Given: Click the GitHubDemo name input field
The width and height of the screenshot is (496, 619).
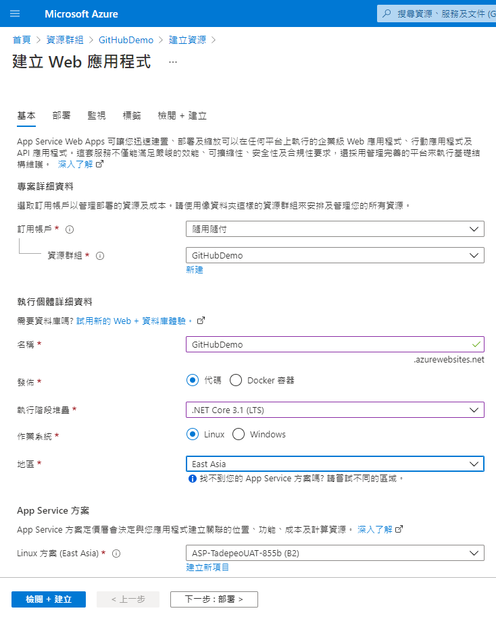Looking at the screenshot, I should pyautogui.click(x=334, y=344).
